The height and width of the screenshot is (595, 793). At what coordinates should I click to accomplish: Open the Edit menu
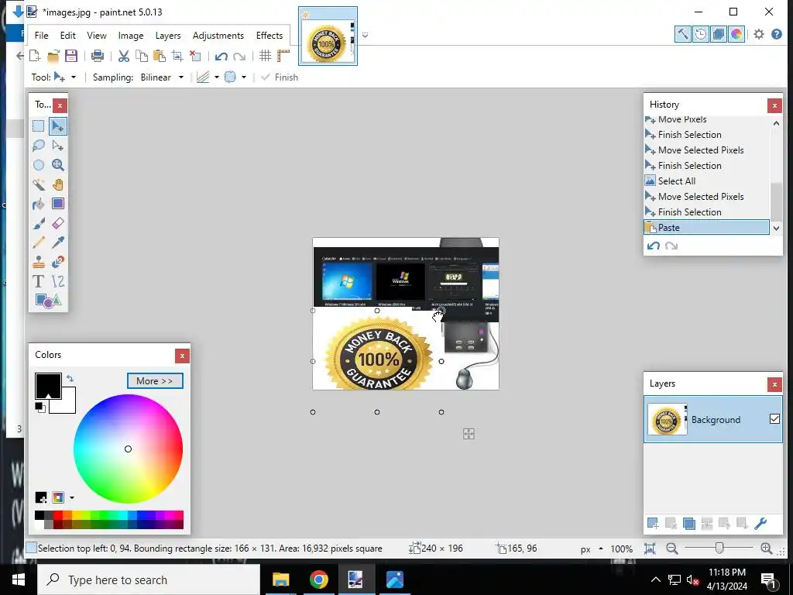click(68, 36)
